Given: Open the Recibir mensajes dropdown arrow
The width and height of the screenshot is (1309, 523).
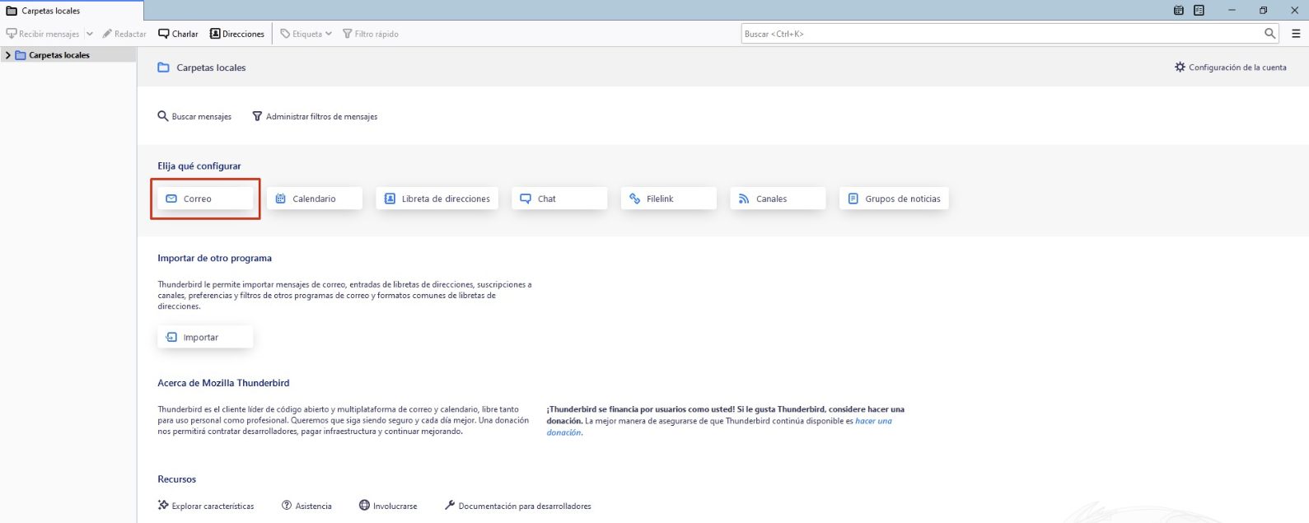Looking at the screenshot, I should (90, 34).
